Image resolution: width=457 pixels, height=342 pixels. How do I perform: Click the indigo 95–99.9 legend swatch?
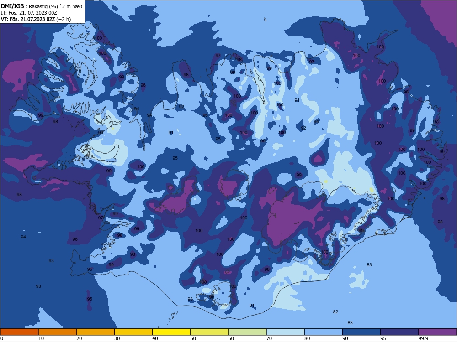(x=399, y=332)
